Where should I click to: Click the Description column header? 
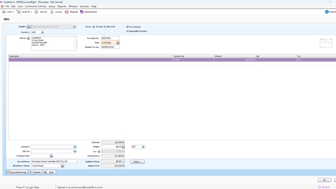91,56
